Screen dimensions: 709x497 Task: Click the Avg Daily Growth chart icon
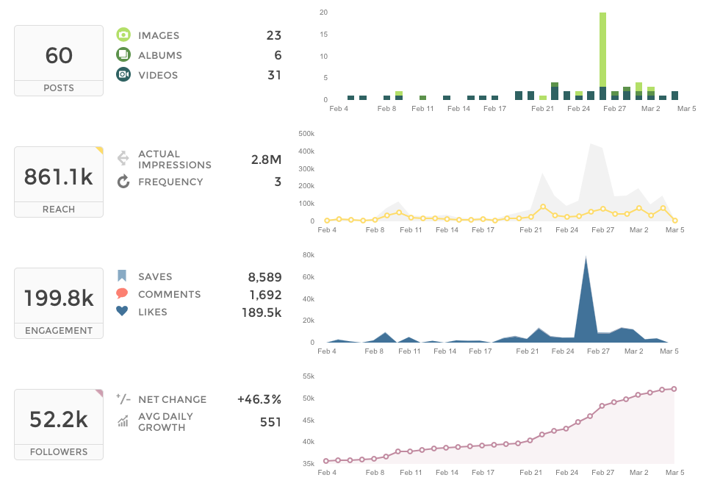click(123, 421)
